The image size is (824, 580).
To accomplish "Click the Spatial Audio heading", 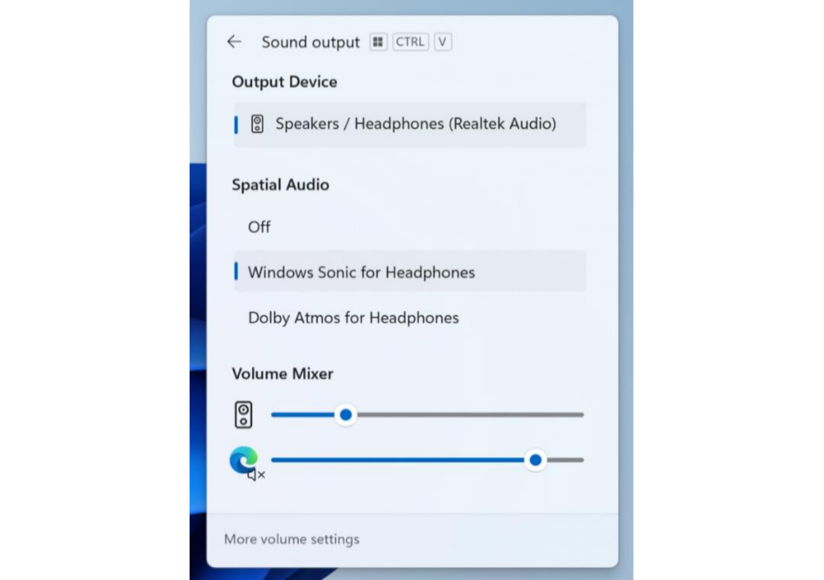I will coord(280,185).
